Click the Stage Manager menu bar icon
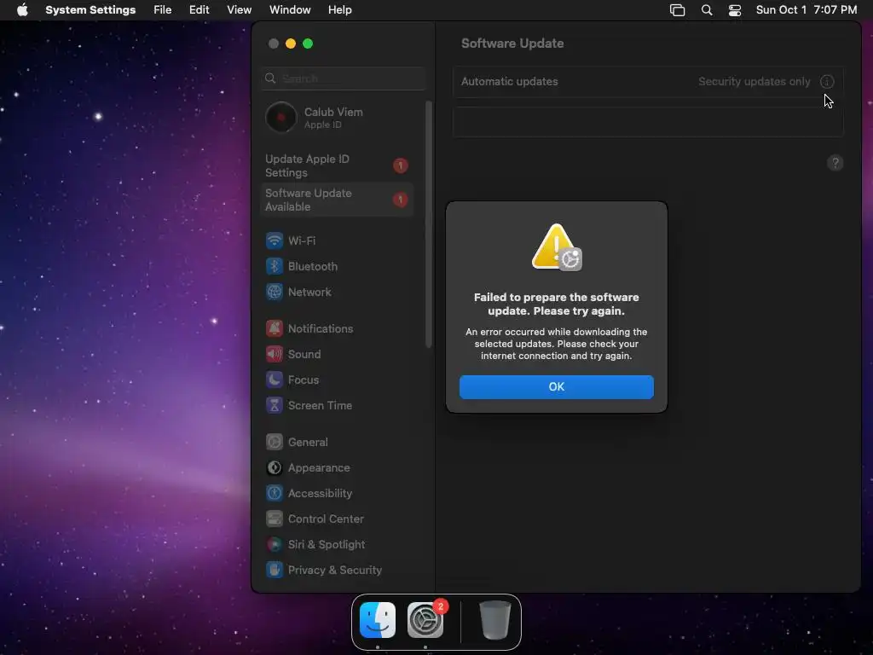 coord(677,10)
